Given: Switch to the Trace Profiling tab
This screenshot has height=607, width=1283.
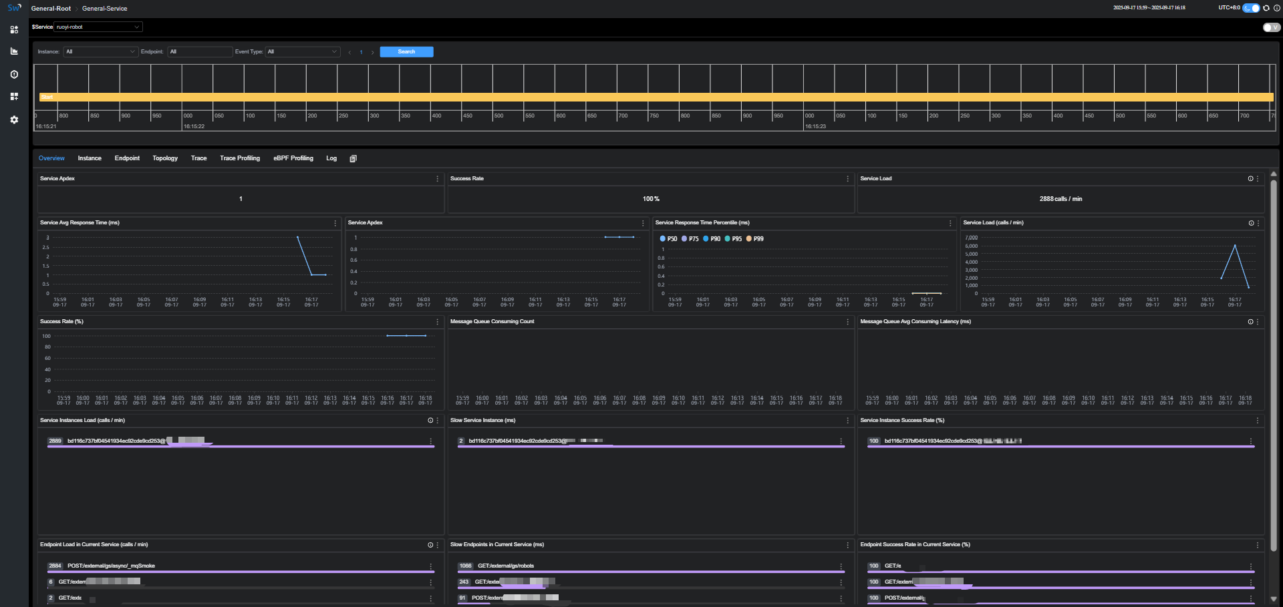Looking at the screenshot, I should [x=240, y=158].
